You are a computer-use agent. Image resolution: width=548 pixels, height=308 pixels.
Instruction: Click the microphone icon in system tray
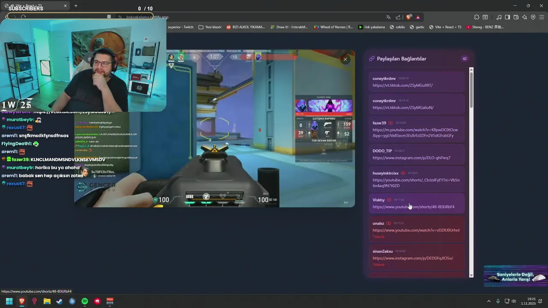(x=498, y=301)
